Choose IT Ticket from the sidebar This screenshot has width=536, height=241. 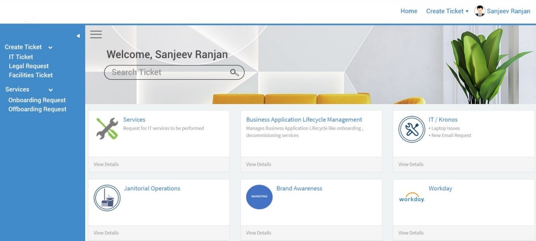pos(21,56)
